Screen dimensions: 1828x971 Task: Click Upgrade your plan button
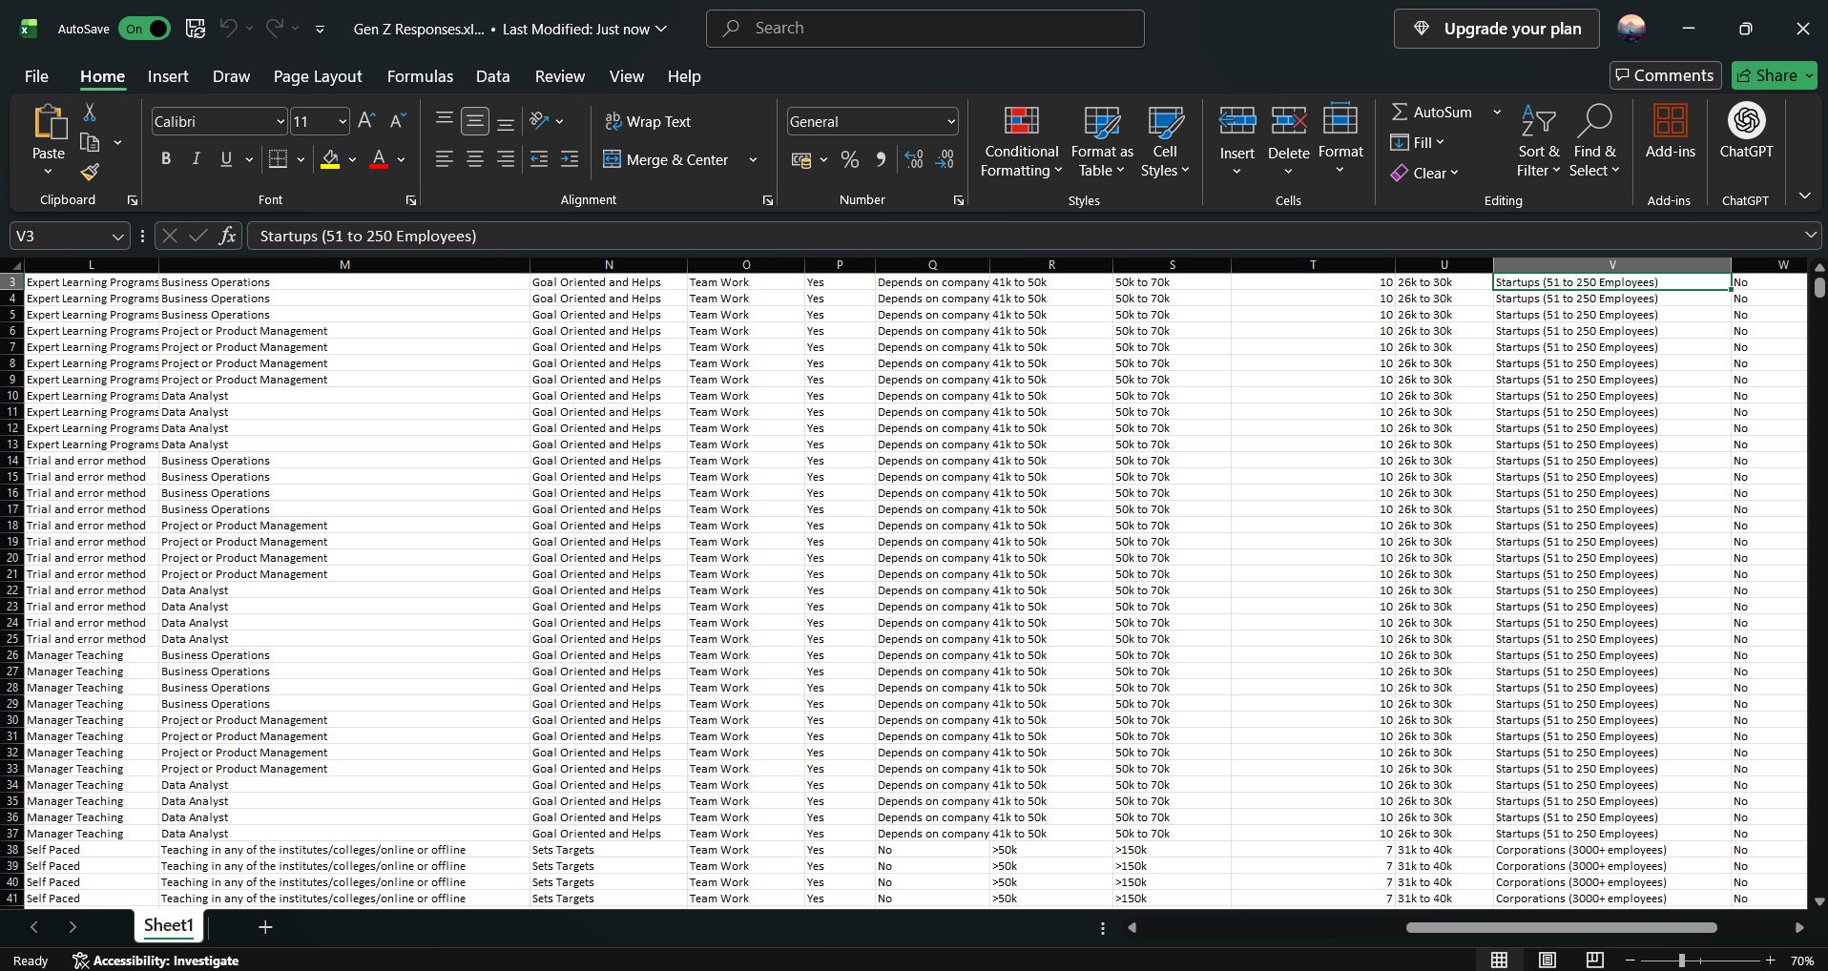[x=1498, y=29]
